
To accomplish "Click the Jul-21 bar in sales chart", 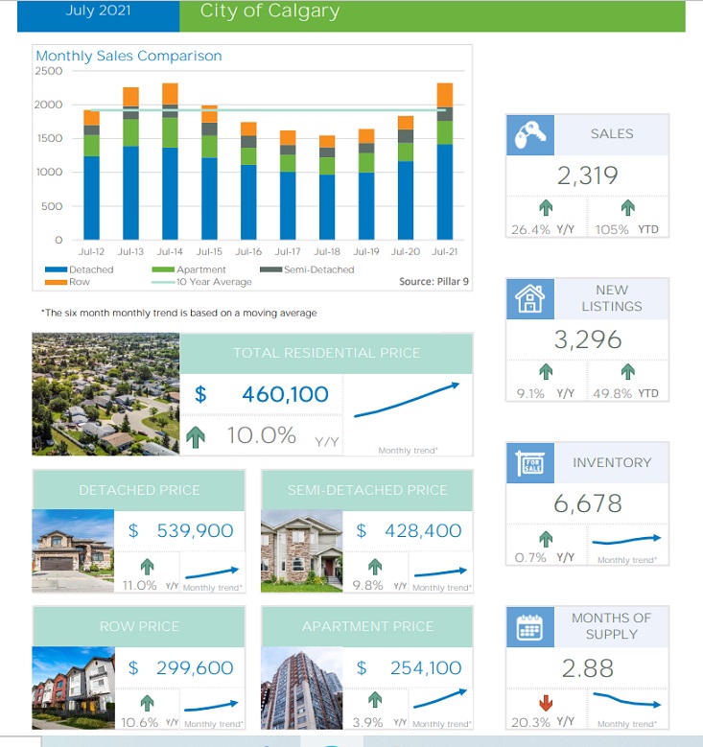I will point(444,161).
